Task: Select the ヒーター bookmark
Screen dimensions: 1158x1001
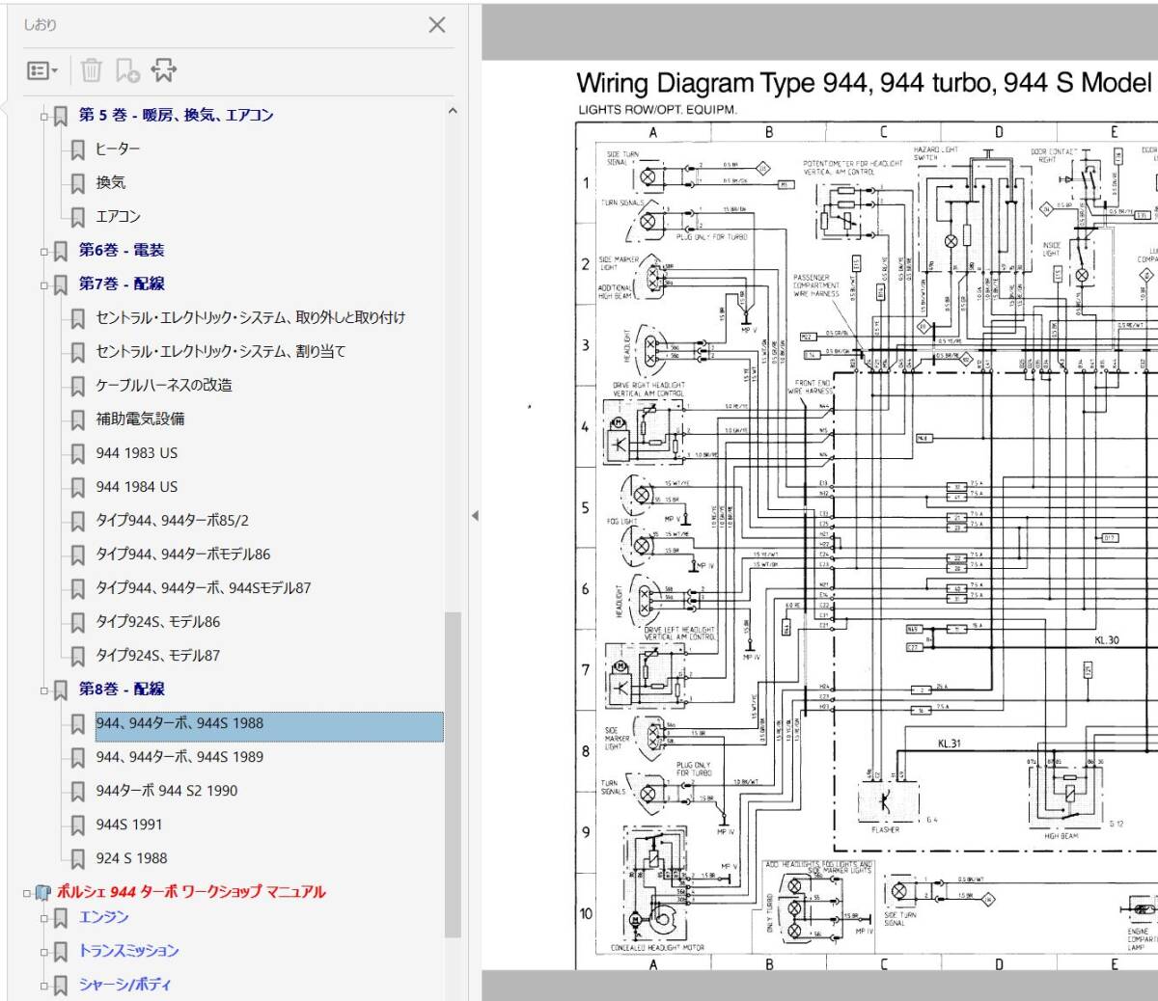Action: pyautogui.click(x=118, y=149)
